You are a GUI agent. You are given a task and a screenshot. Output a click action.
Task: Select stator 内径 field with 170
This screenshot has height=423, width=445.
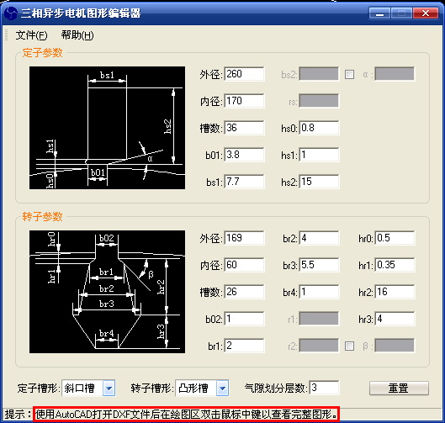pos(244,101)
